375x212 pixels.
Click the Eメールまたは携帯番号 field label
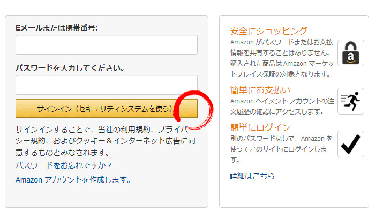[x=56, y=28]
